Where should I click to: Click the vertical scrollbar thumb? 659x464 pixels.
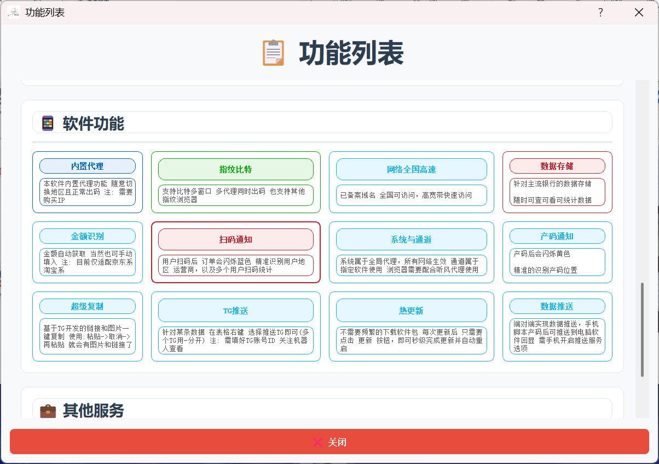click(642, 330)
